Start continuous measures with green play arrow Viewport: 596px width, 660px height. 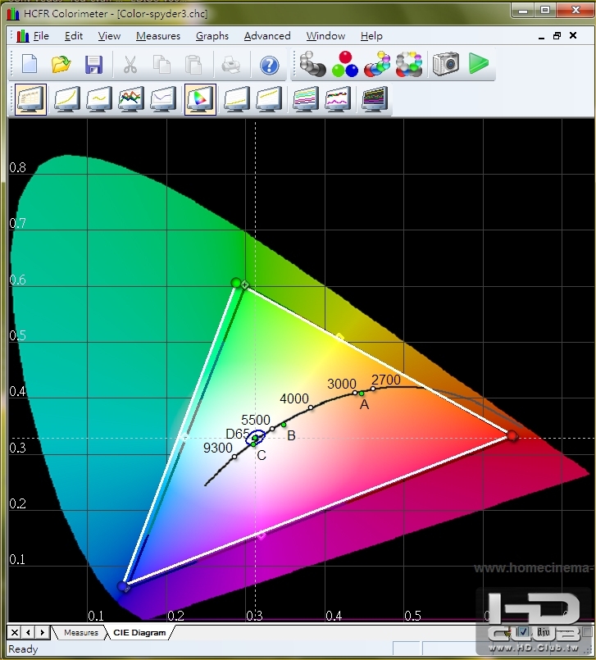[x=479, y=64]
